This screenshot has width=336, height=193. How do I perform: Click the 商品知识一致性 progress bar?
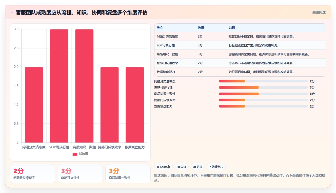point(263,94)
